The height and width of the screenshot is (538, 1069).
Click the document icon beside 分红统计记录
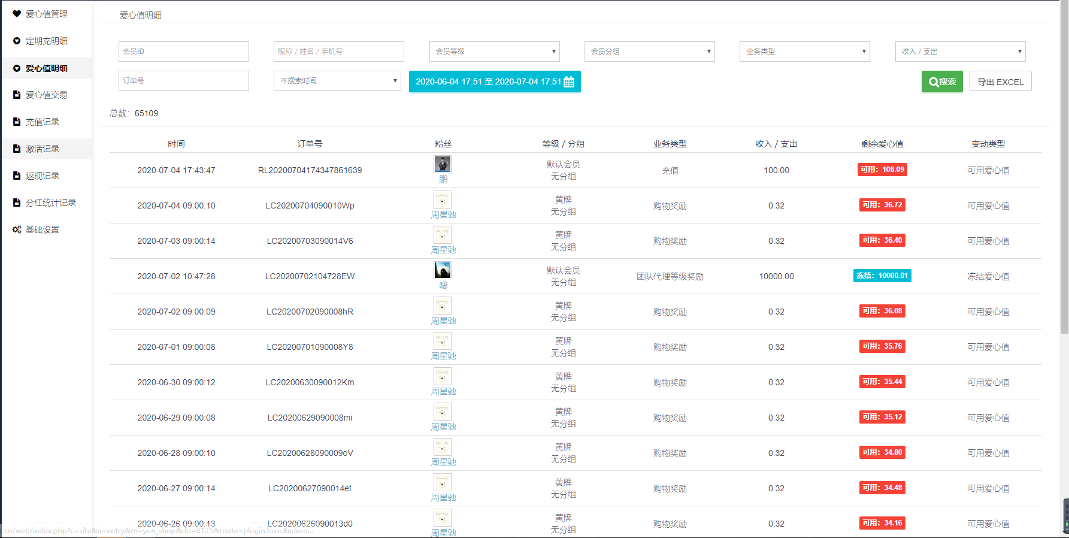pyautogui.click(x=17, y=202)
